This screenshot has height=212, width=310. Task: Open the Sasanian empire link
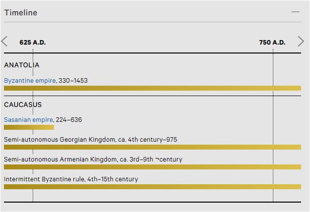click(x=28, y=120)
